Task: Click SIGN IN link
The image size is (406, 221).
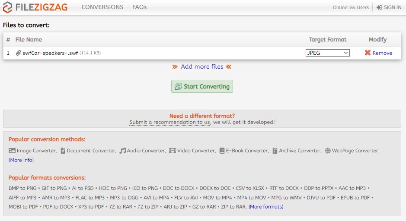Action: [x=393, y=7]
